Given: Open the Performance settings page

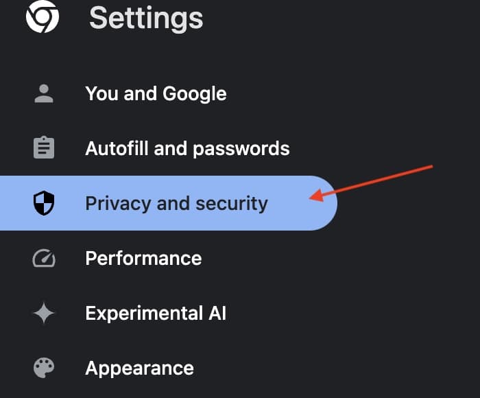Looking at the screenshot, I should pyautogui.click(x=143, y=258).
